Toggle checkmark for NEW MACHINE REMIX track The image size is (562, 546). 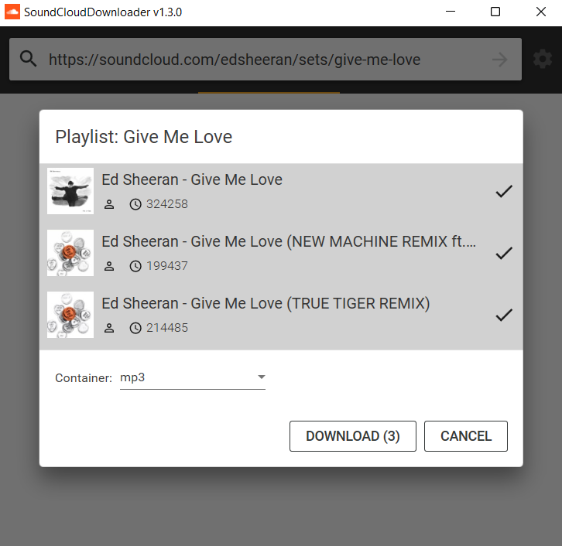pyautogui.click(x=504, y=253)
